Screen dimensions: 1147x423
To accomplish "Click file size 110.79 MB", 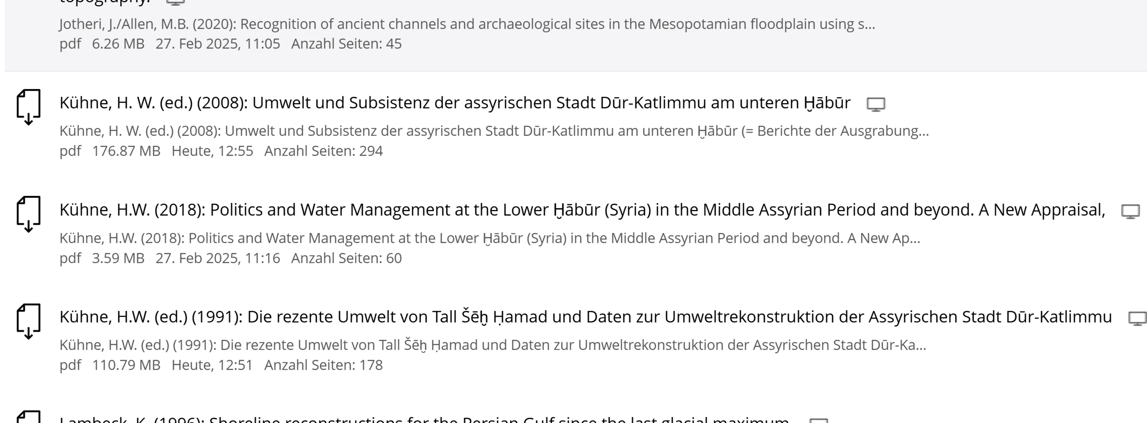I will 126,365.
